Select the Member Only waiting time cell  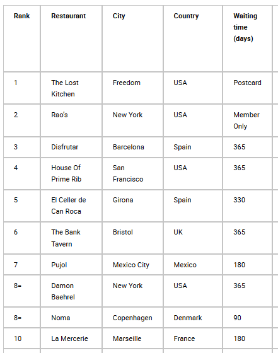point(247,120)
